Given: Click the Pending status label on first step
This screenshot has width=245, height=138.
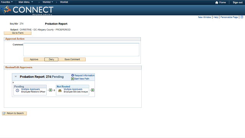Looking at the screenshot, I should pyautogui.click(x=19, y=86).
